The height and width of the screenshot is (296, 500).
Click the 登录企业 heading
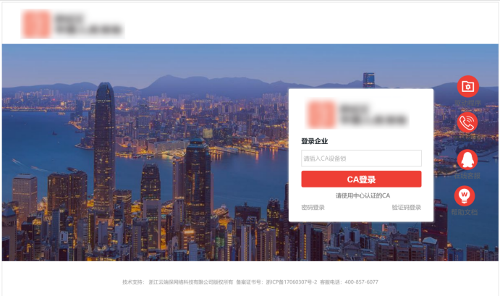315,141
